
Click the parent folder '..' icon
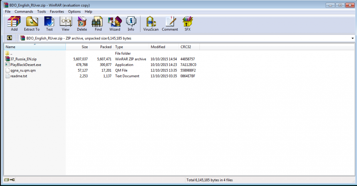(7, 53)
